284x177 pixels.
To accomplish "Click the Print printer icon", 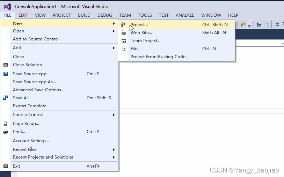I will [x=6, y=132].
